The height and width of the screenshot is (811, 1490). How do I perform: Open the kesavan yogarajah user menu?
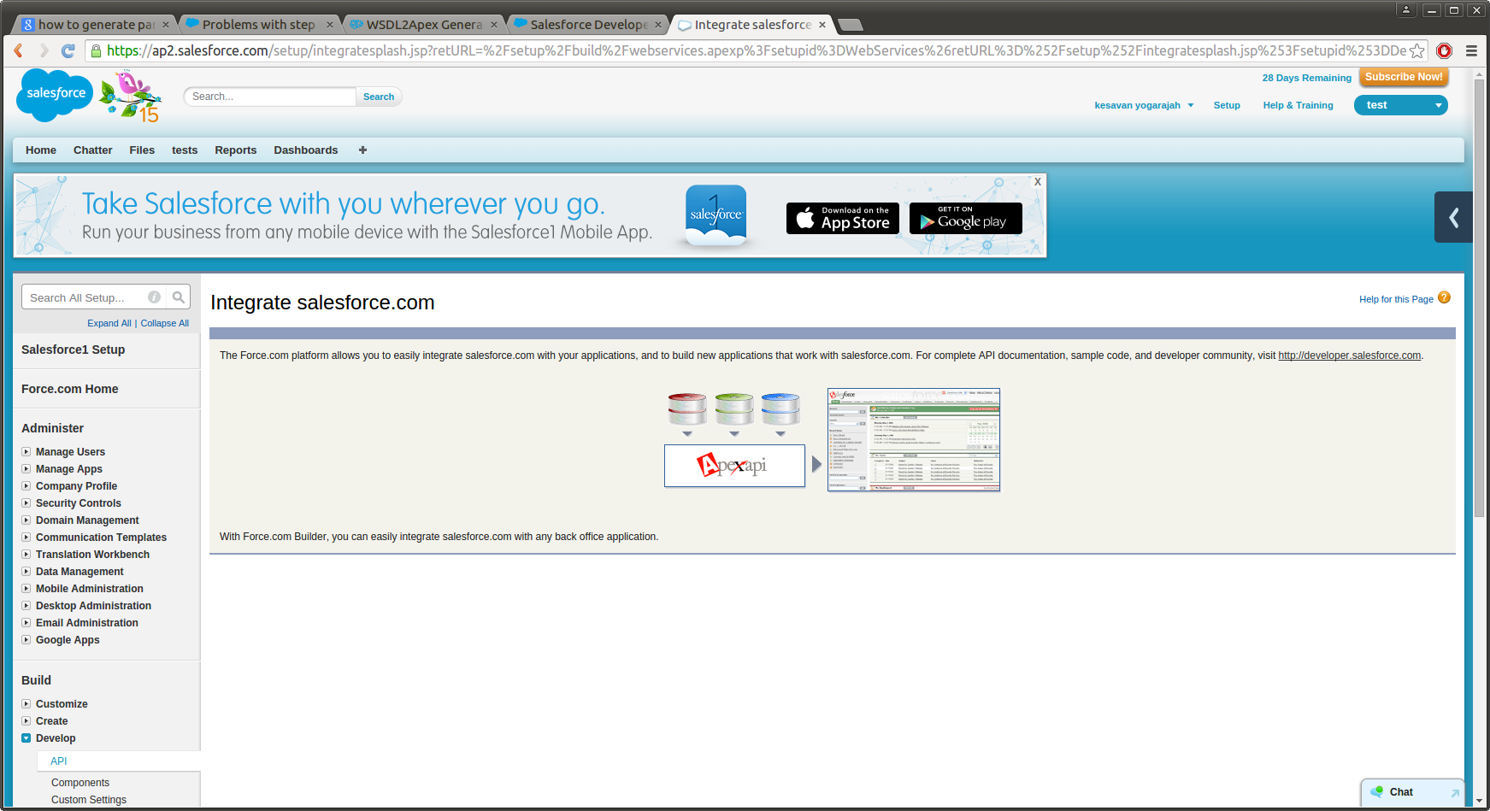[x=1144, y=105]
